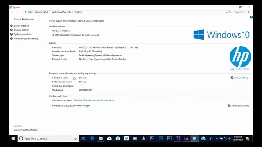Open Microsoft Store from taskbar
Viewport: 262px width, 147px height.
(x=118, y=138)
